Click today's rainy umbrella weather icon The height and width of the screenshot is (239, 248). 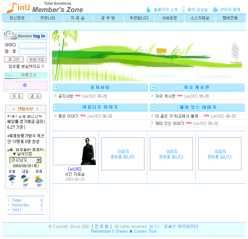coord(12,179)
